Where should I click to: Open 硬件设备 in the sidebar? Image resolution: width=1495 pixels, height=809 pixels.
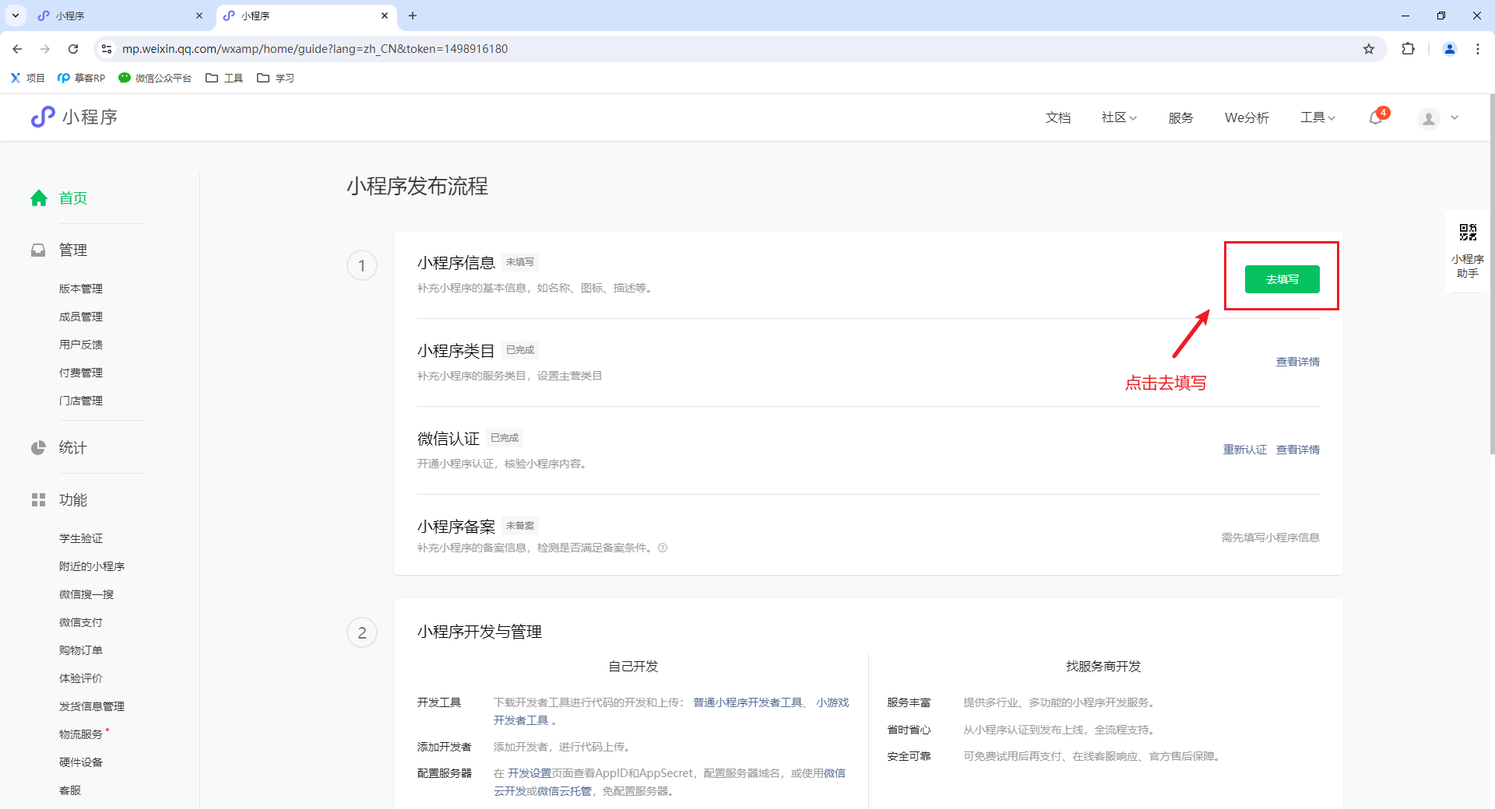81,762
